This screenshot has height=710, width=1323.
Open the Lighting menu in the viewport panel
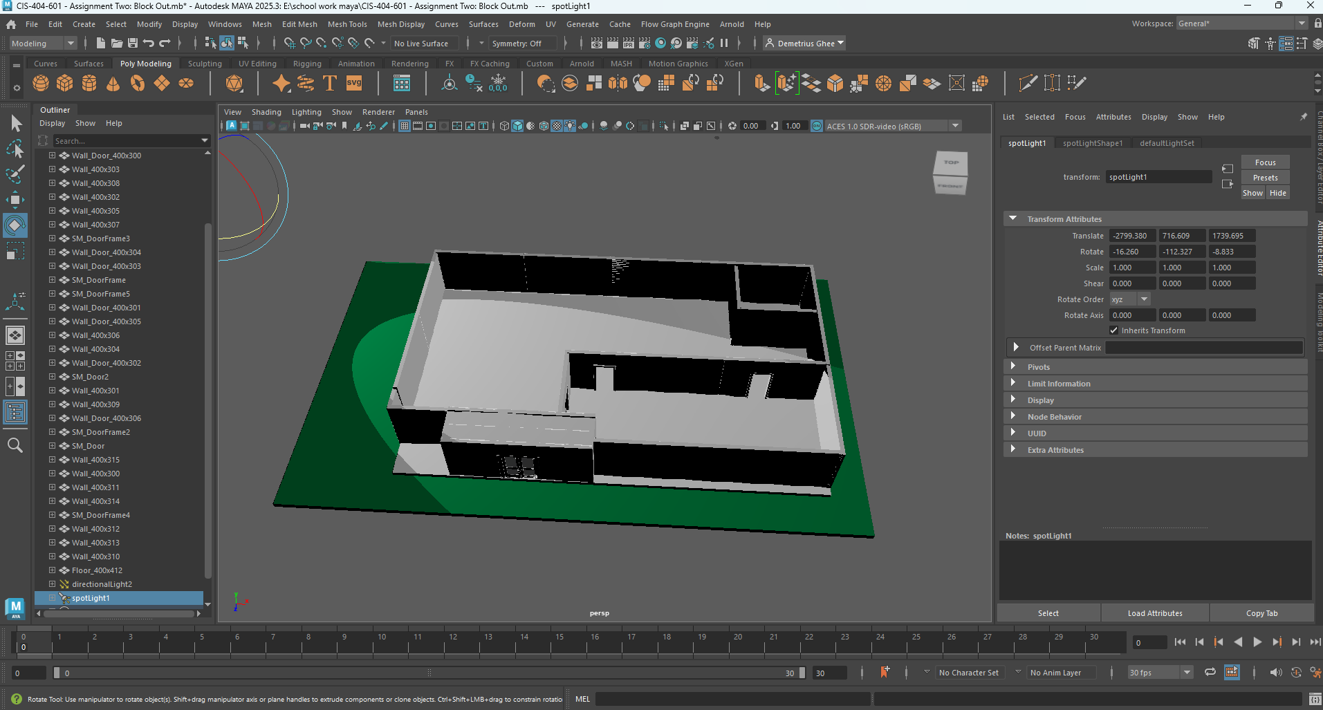(306, 111)
